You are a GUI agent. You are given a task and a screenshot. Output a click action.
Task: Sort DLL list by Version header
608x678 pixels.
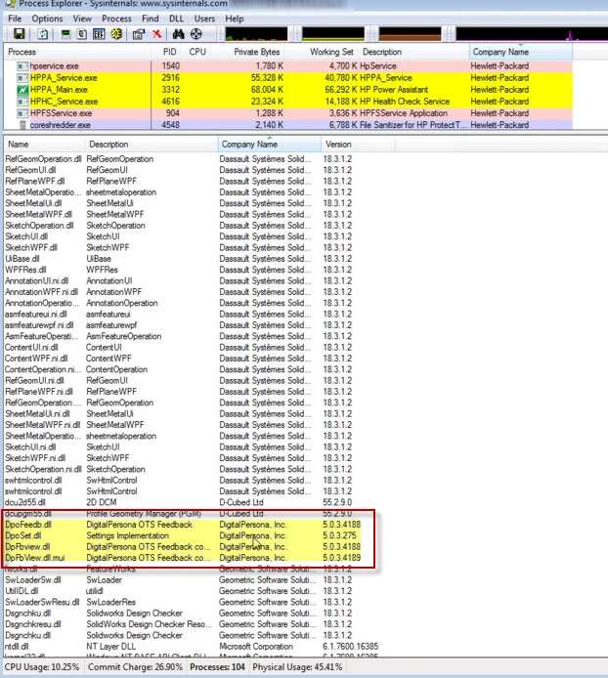[x=359, y=145]
